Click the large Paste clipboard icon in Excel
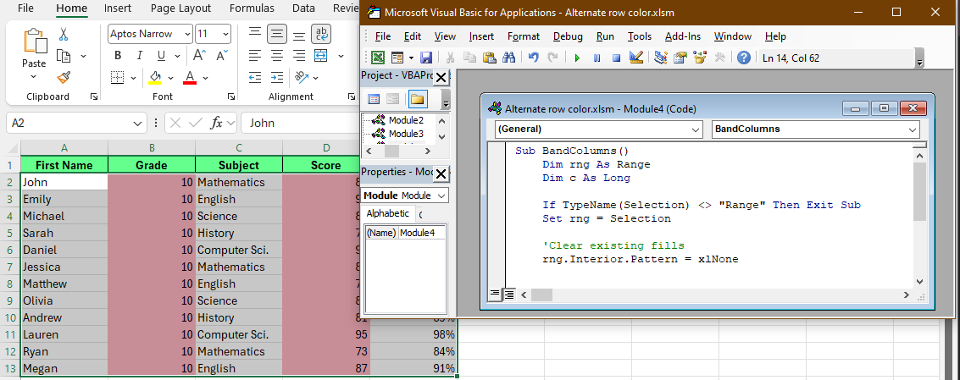Viewport: 960px width, 380px height. click(x=34, y=41)
